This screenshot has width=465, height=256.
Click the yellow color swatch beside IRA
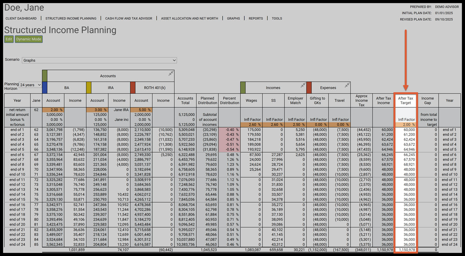[x=89, y=88]
